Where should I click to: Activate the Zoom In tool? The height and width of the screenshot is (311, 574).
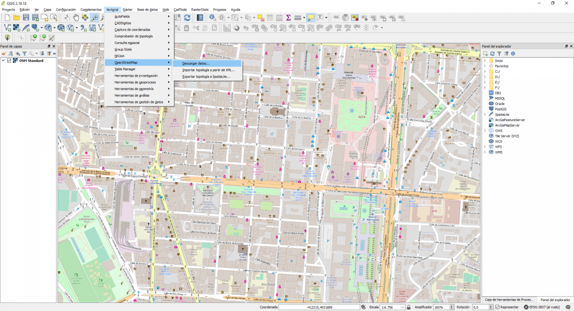coord(95,17)
